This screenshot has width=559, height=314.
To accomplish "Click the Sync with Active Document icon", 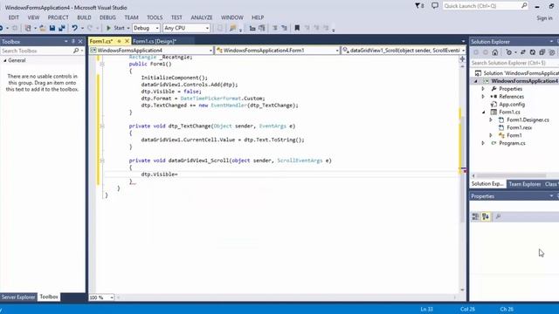I will coord(523,52).
